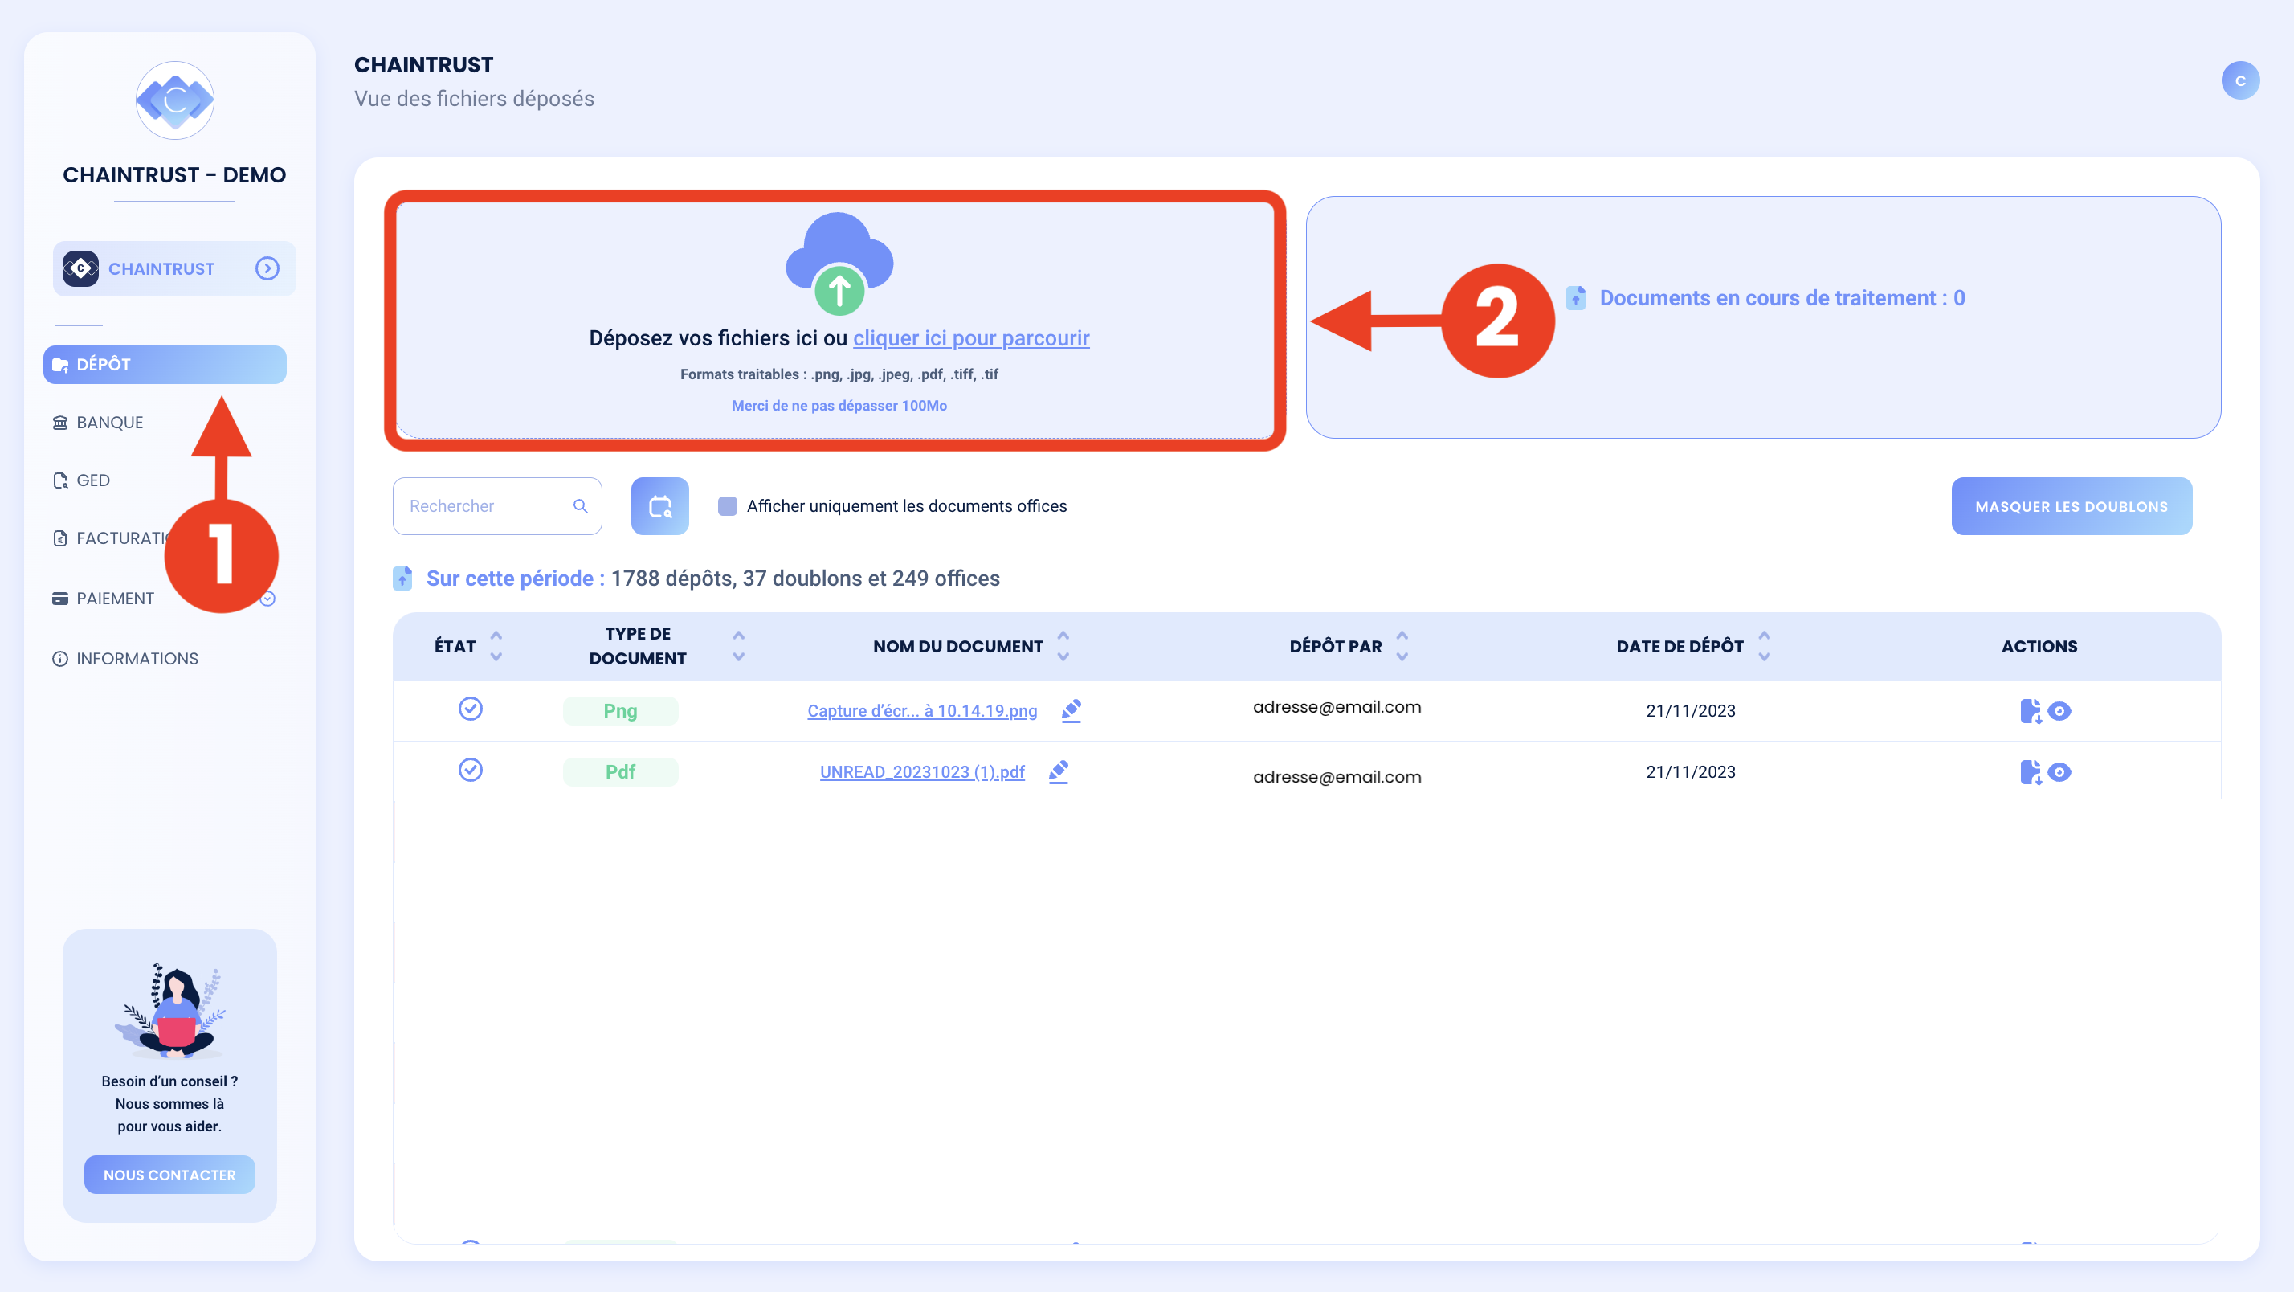Click the document search icon beside GED
This screenshot has width=2294, height=1292.
coord(59,480)
